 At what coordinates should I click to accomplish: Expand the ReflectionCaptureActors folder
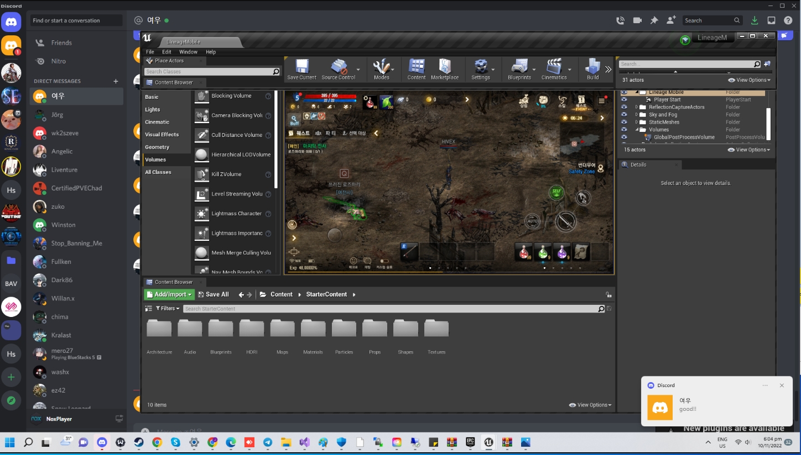tap(637, 107)
